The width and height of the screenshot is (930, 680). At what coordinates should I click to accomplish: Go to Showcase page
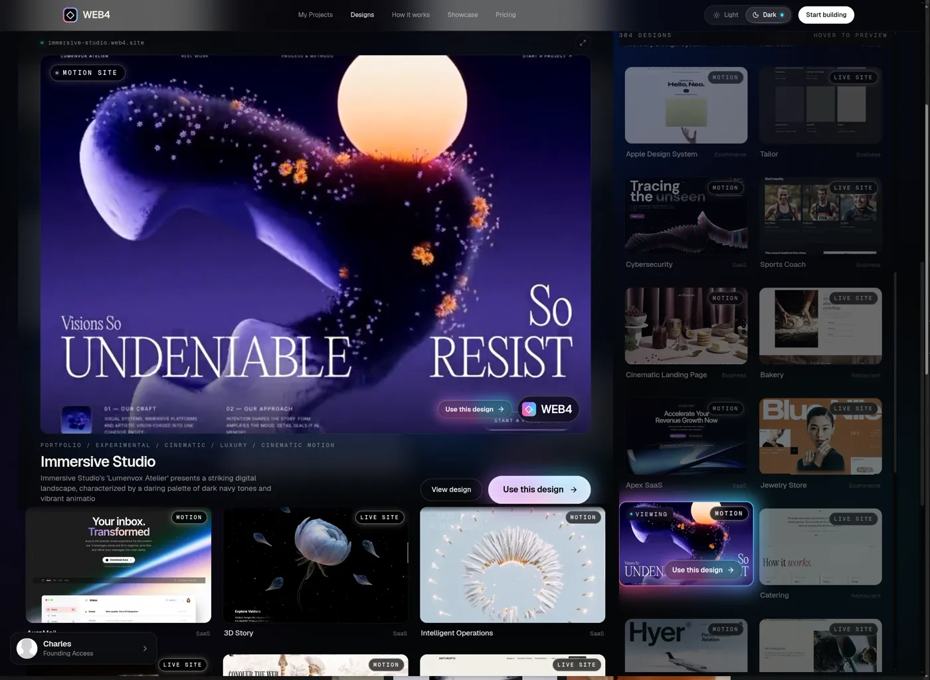click(x=462, y=15)
